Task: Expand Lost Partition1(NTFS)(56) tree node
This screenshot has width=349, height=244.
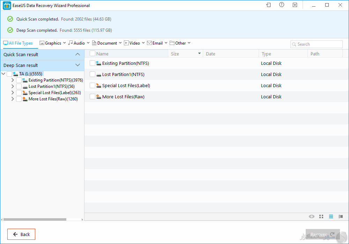Action: (13, 86)
